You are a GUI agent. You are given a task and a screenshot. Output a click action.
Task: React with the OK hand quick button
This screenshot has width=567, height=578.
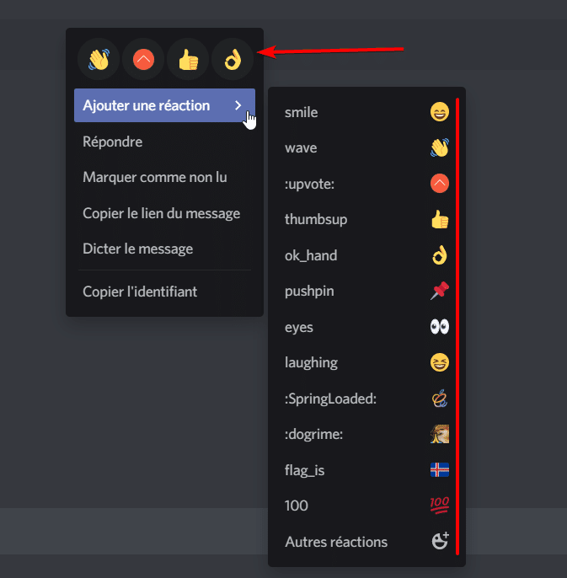click(x=233, y=60)
